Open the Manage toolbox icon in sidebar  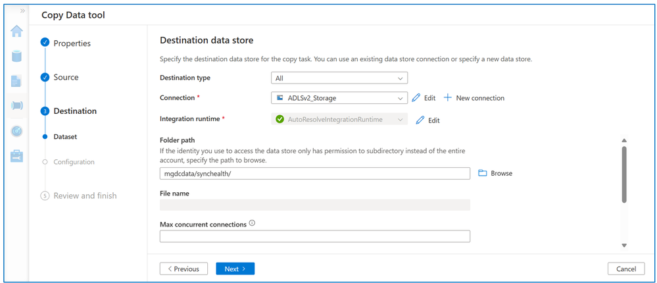(16, 156)
